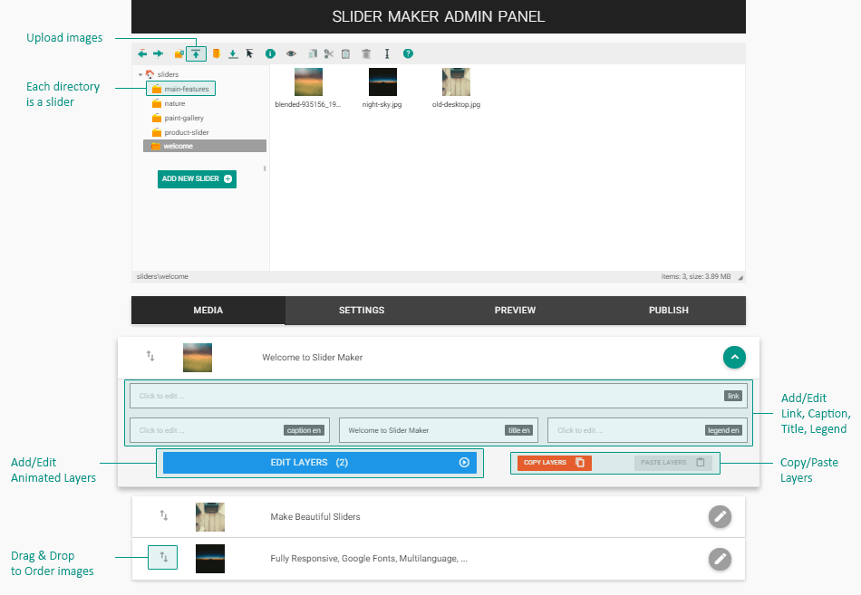Click the clipboard paste icon in toolbar
Screen dimensions: 861x595
[346, 53]
